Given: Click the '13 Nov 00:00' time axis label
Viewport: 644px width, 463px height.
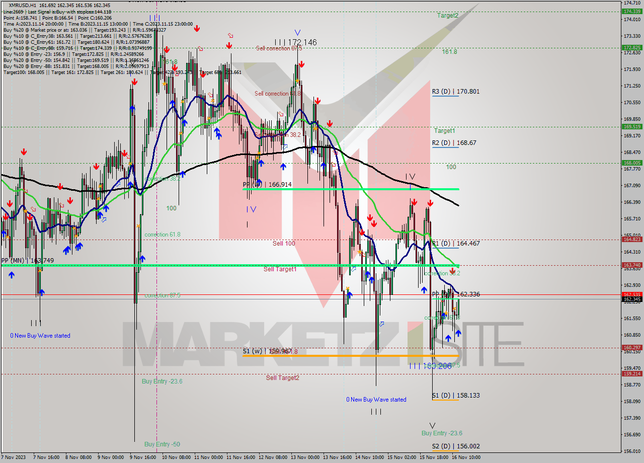Looking at the screenshot, I should point(304,457).
